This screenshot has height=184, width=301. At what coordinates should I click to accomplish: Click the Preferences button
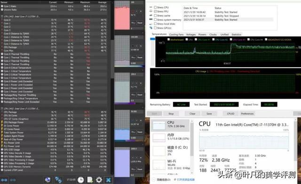(x=247, y=114)
